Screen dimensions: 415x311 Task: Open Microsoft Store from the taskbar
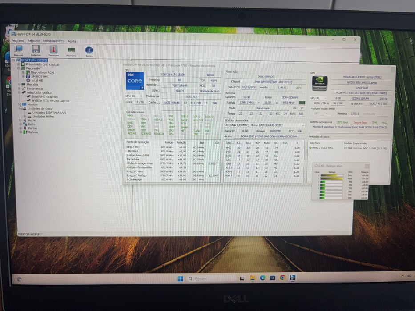[273, 278]
